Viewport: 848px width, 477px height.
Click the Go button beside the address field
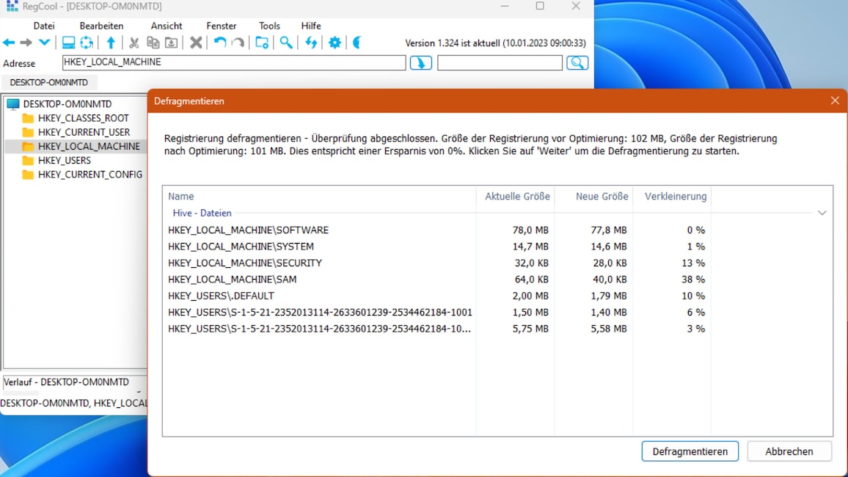click(x=421, y=62)
